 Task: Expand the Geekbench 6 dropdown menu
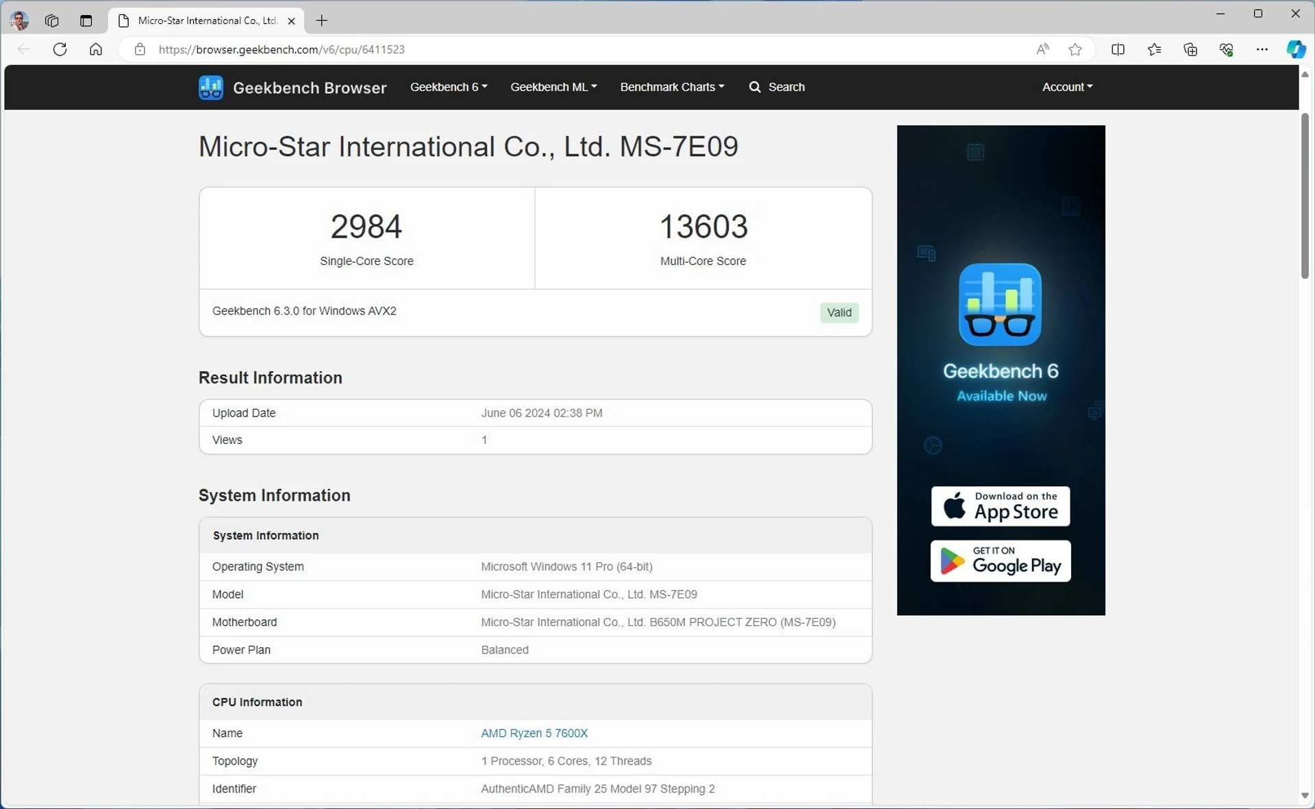tap(449, 87)
